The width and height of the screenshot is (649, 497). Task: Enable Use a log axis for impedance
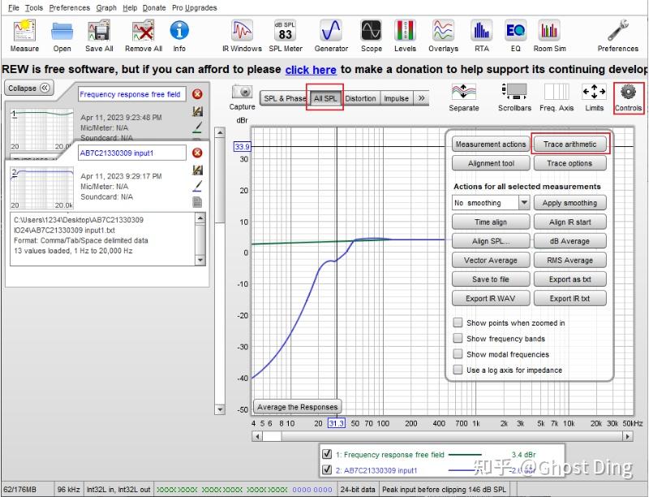[458, 370]
